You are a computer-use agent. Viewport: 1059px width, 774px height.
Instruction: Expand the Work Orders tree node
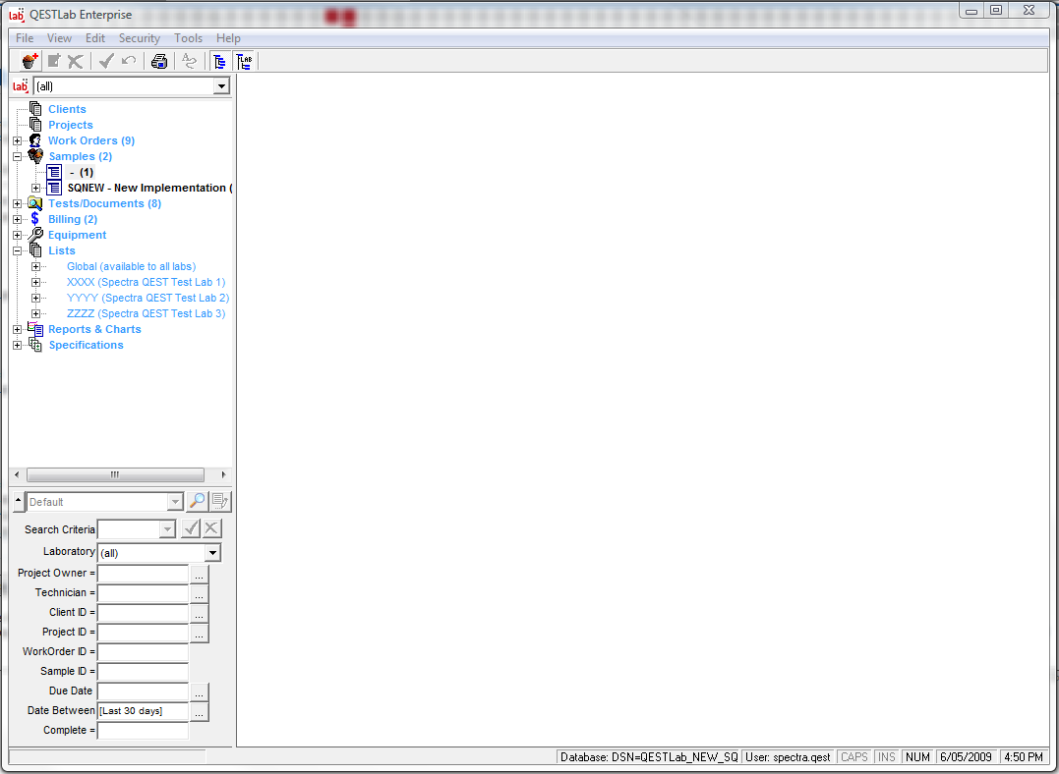point(17,140)
